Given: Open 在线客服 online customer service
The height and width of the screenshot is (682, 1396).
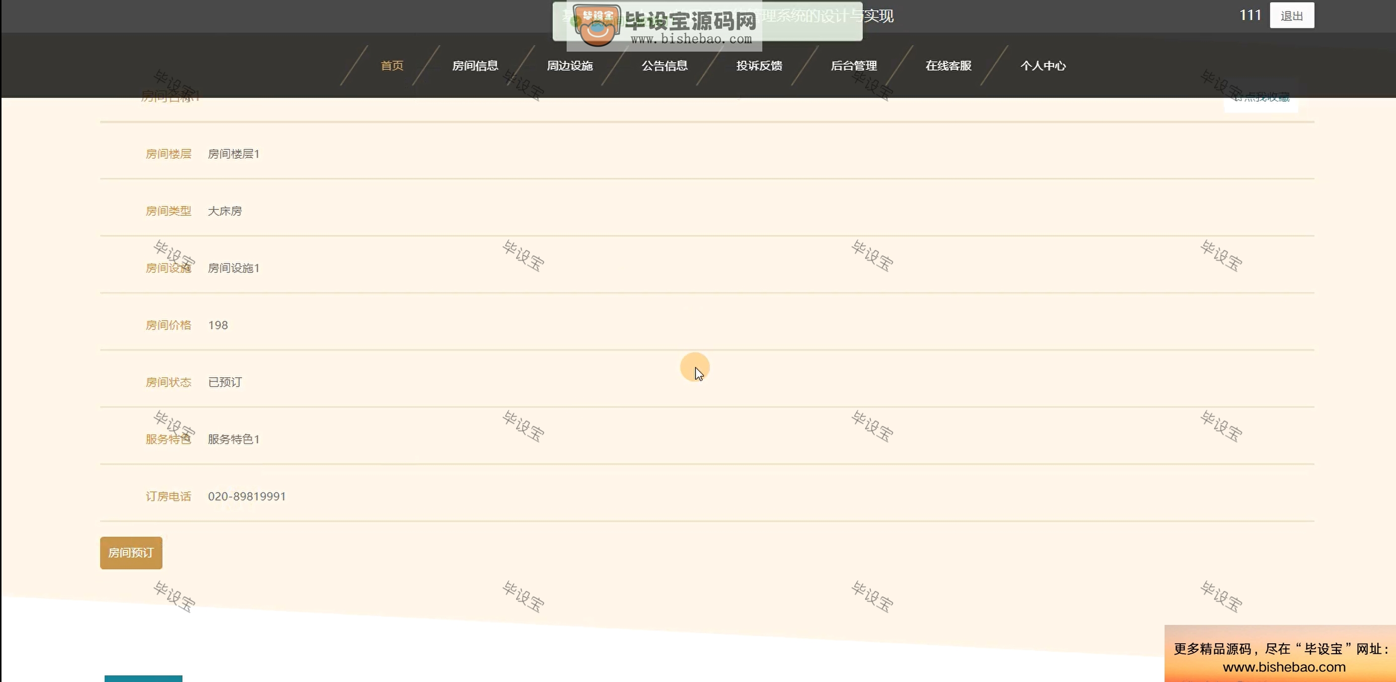Looking at the screenshot, I should 949,66.
